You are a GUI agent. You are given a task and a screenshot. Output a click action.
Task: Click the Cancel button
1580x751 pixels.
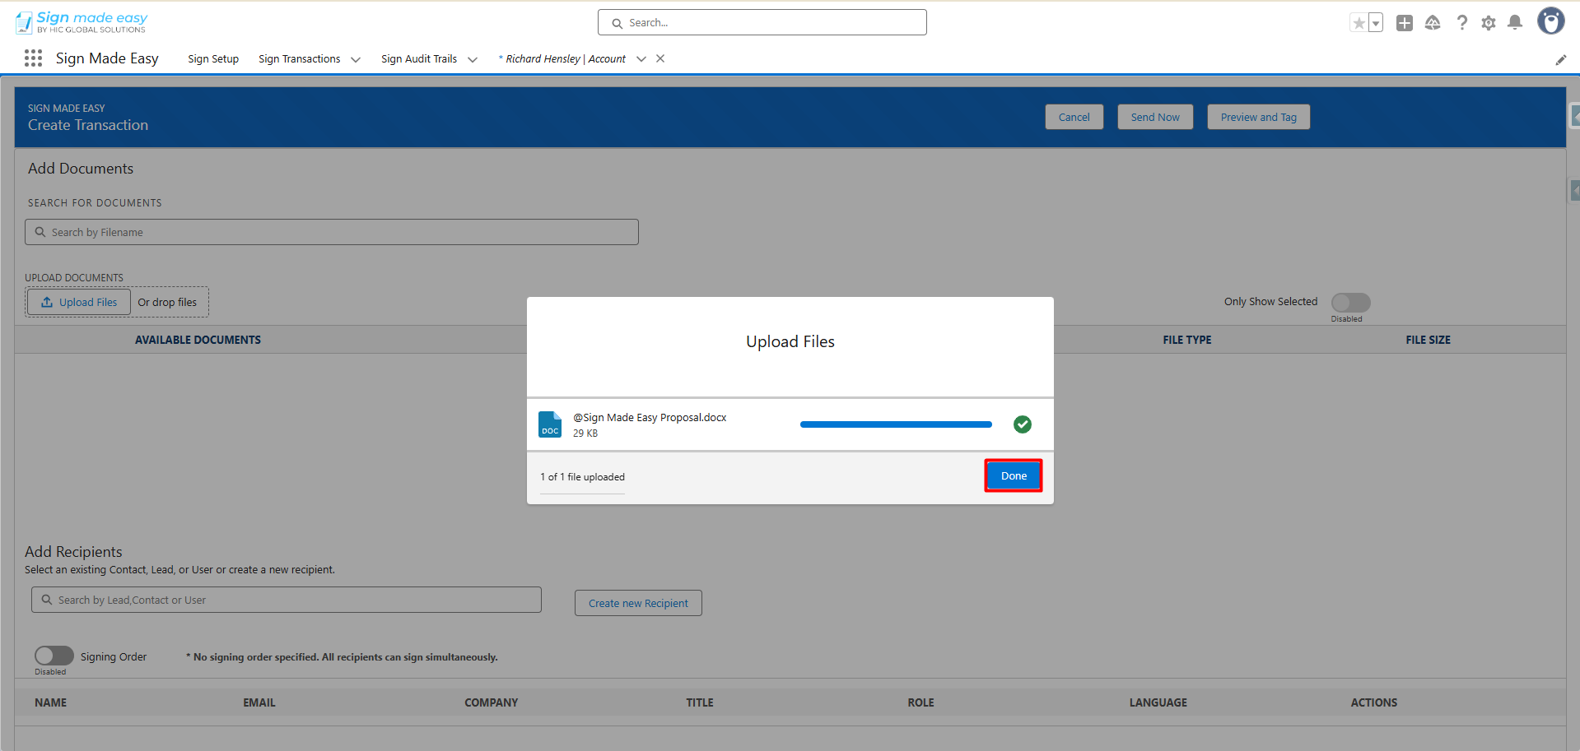click(x=1074, y=117)
